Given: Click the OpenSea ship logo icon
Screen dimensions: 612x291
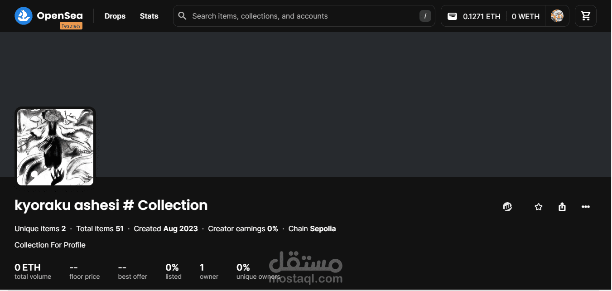Looking at the screenshot, I should (23, 16).
